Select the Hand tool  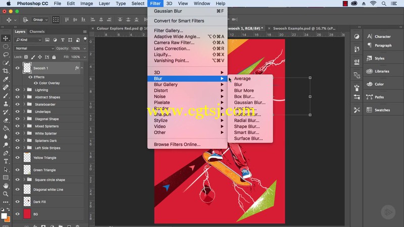(x=6, y=186)
